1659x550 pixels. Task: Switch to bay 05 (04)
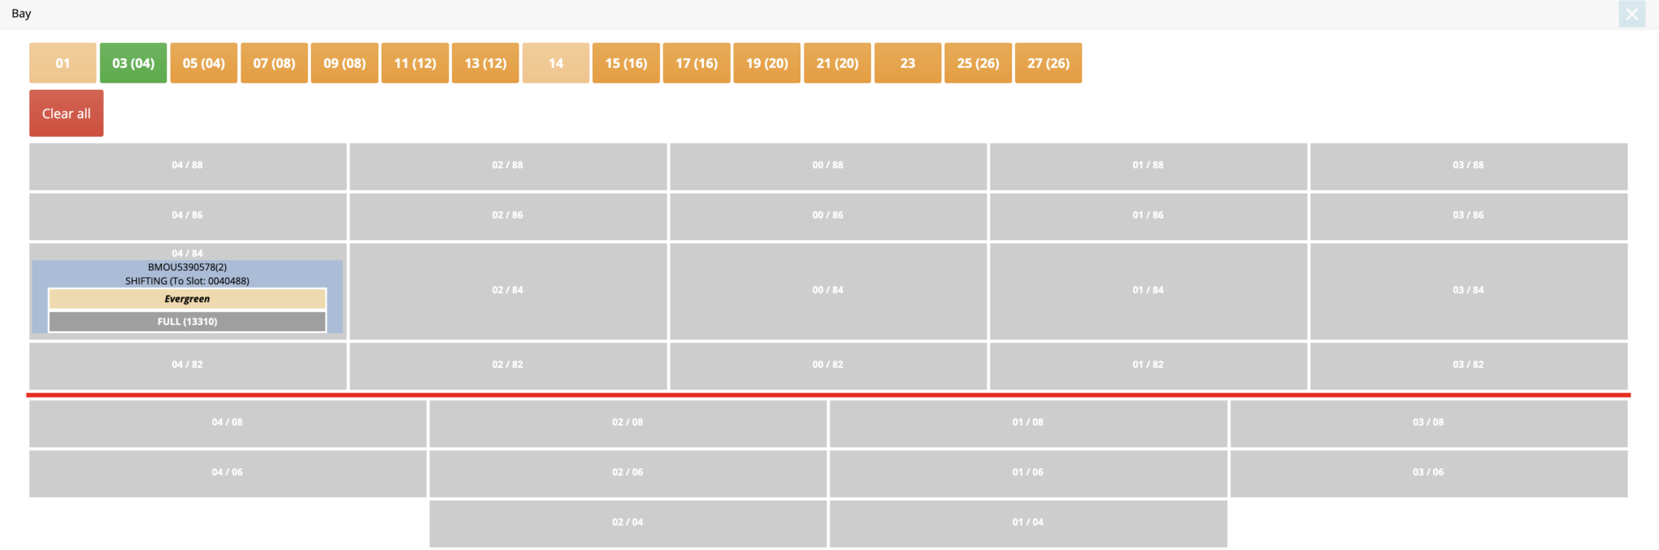(203, 63)
